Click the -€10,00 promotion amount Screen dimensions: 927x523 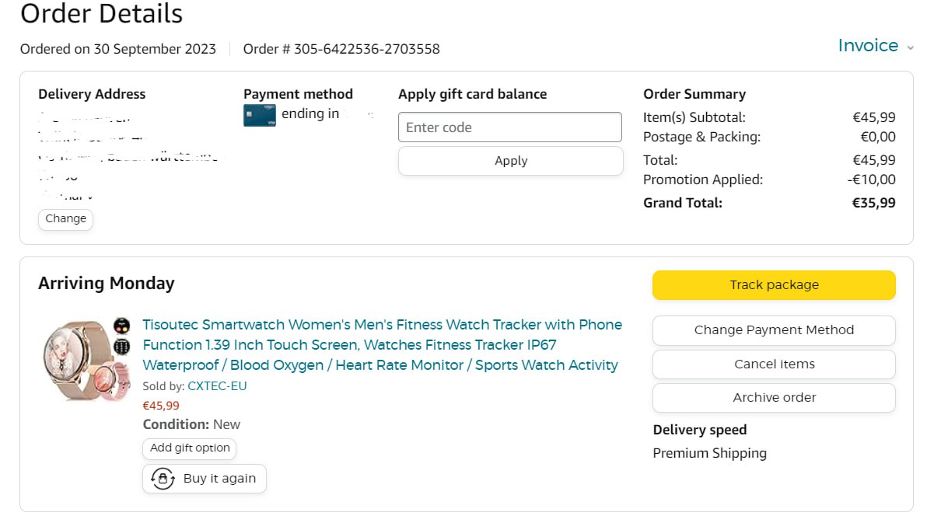(x=871, y=180)
